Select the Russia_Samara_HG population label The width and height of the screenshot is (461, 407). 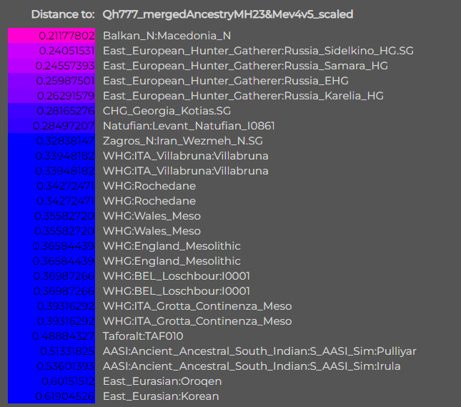pyautogui.click(x=245, y=66)
